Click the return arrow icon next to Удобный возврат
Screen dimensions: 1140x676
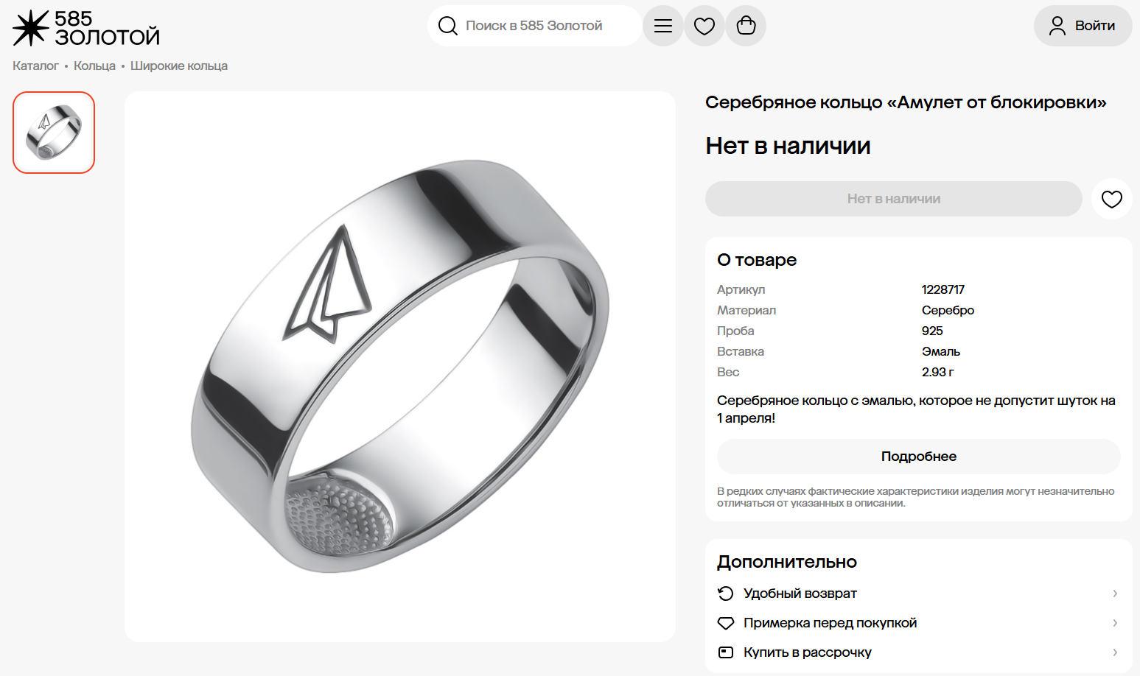coord(725,593)
